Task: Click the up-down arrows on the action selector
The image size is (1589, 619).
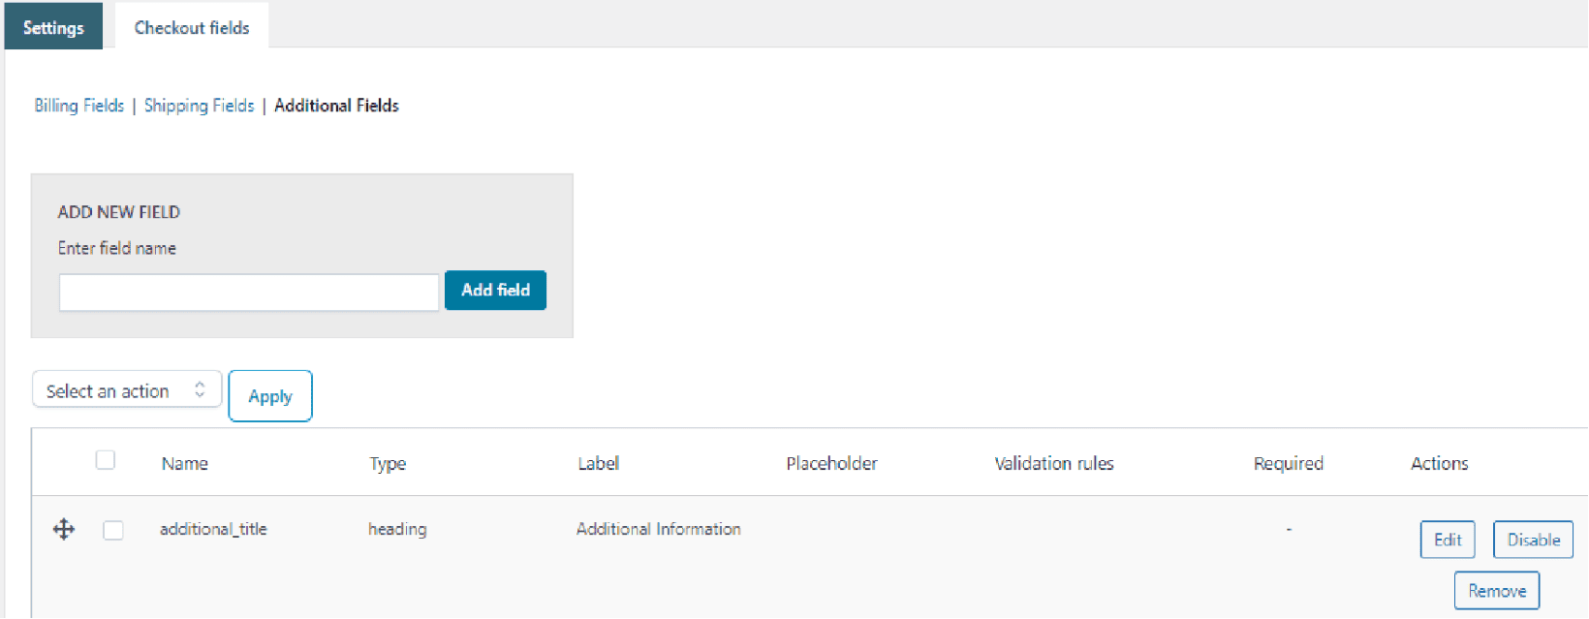Action: [200, 388]
